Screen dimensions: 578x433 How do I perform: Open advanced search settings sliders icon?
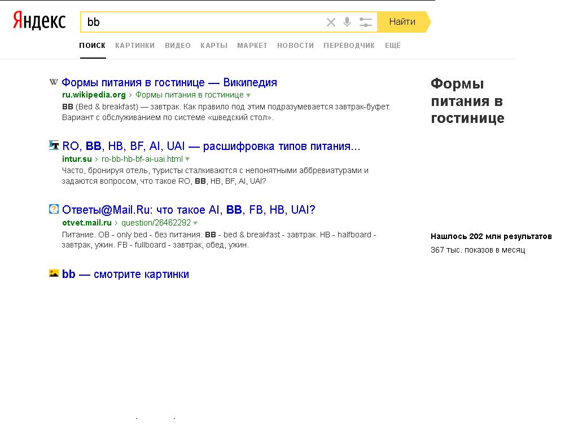pyautogui.click(x=366, y=22)
